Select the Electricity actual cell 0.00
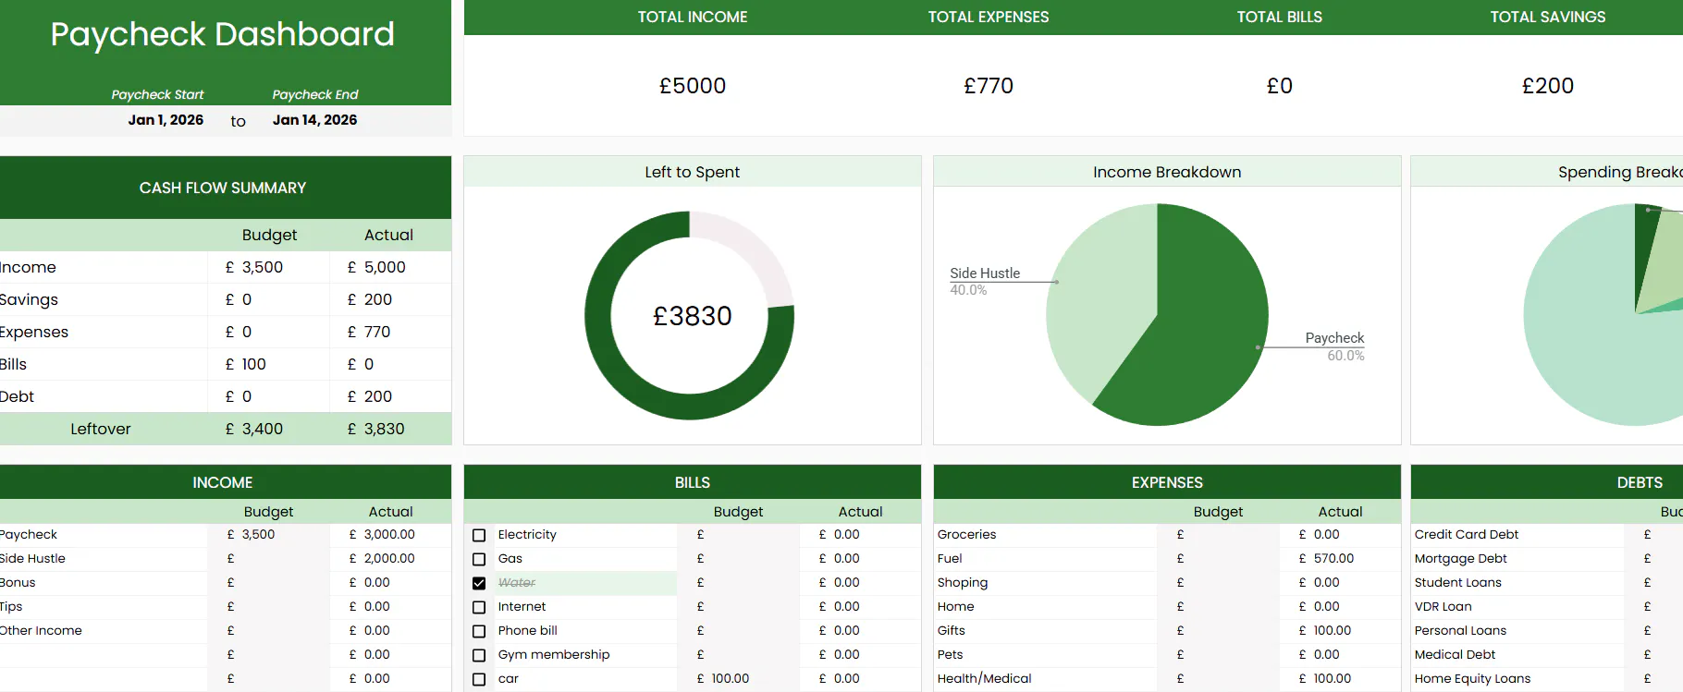This screenshot has width=1683, height=692. click(x=860, y=535)
